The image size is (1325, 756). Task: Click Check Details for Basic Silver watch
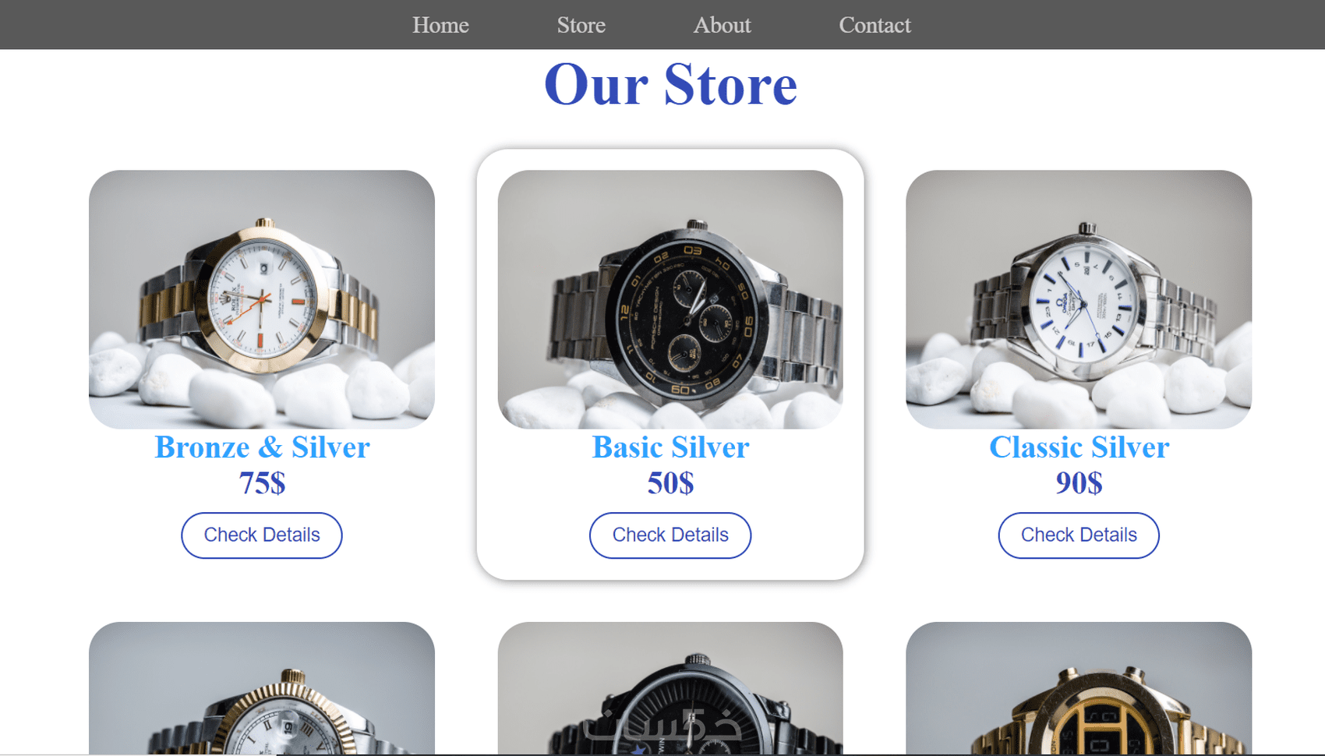(670, 535)
